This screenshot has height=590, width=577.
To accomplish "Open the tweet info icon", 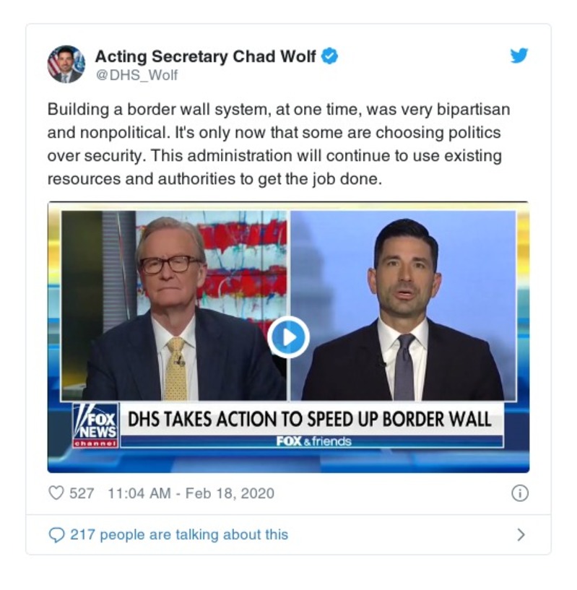I will pyautogui.click(x=520, y=493).
